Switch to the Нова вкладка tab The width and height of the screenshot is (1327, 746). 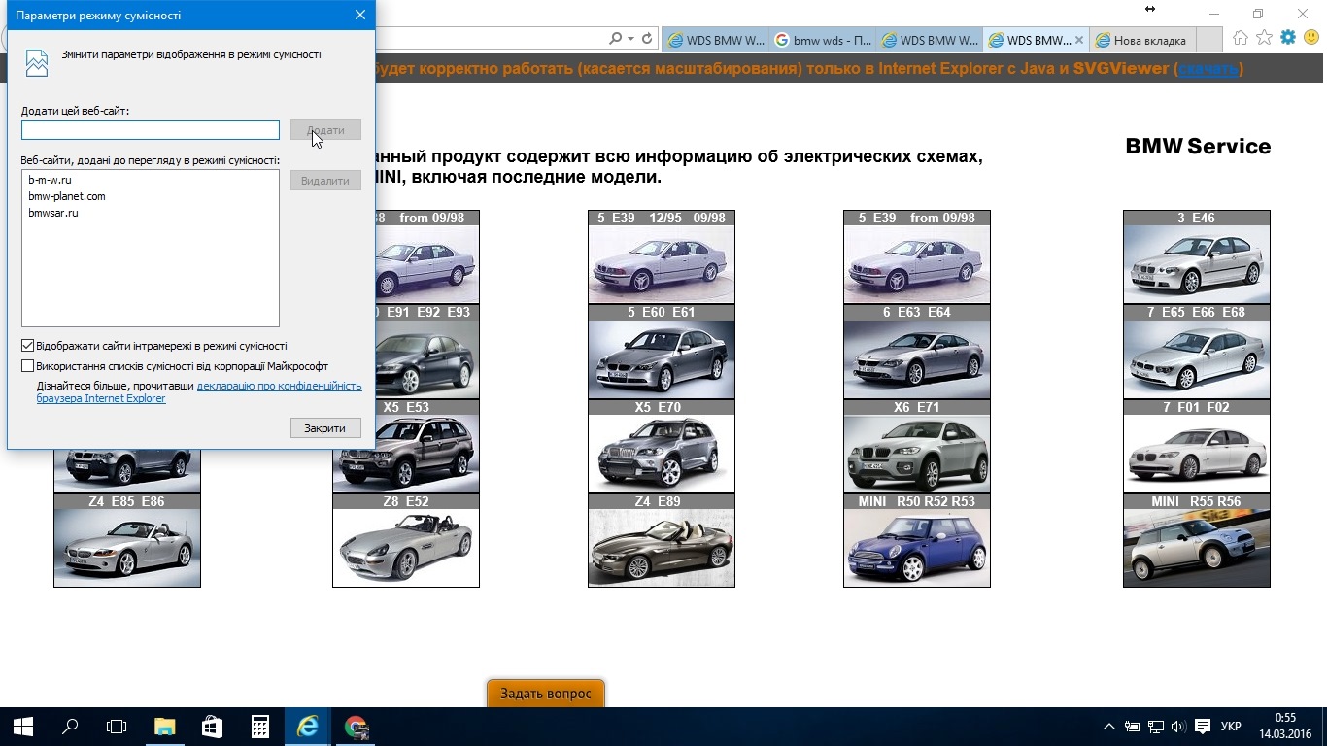click(1144, 41)
